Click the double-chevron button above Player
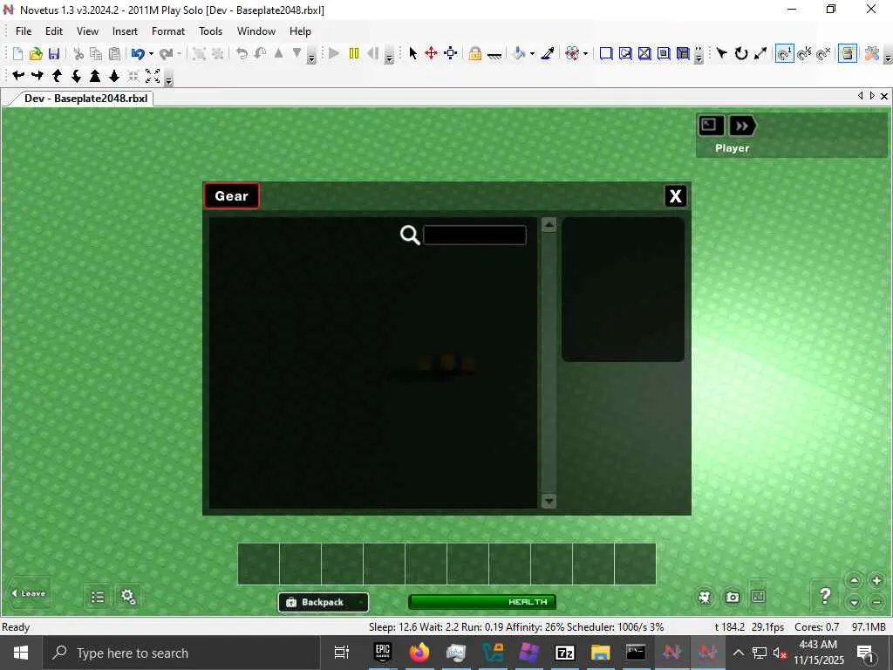The image size is (893, 670). coord(742,126)
